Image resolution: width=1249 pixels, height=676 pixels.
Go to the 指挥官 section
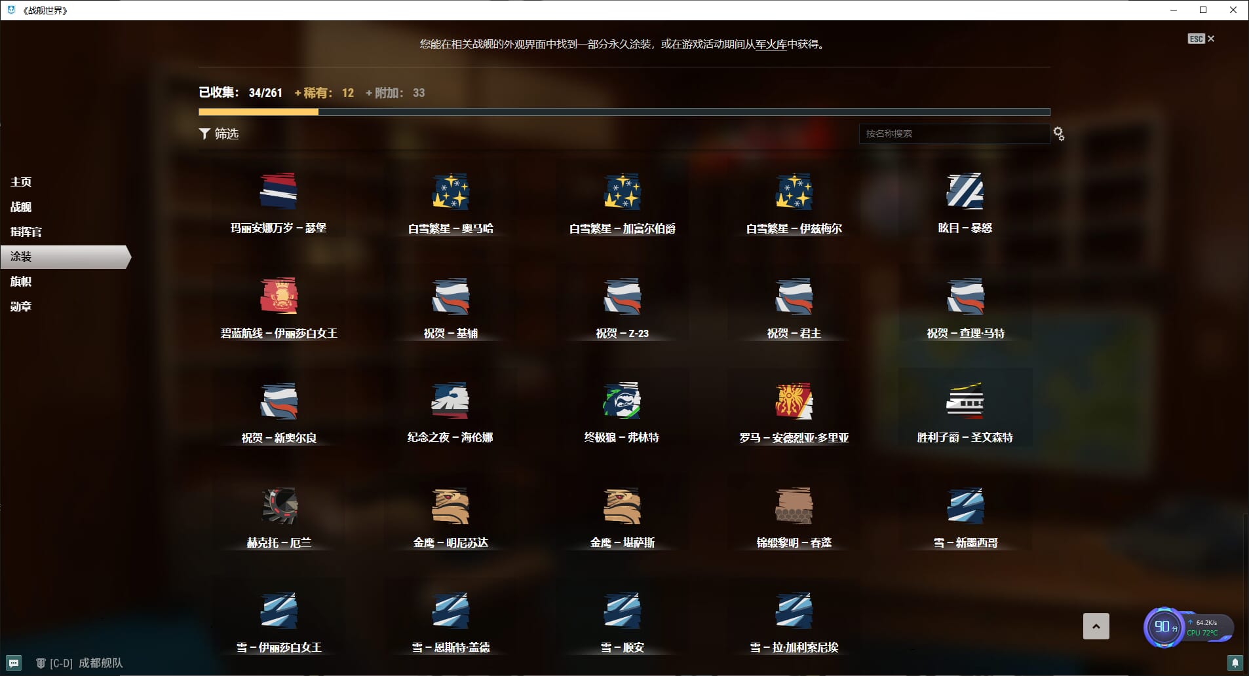coord(26,232)
